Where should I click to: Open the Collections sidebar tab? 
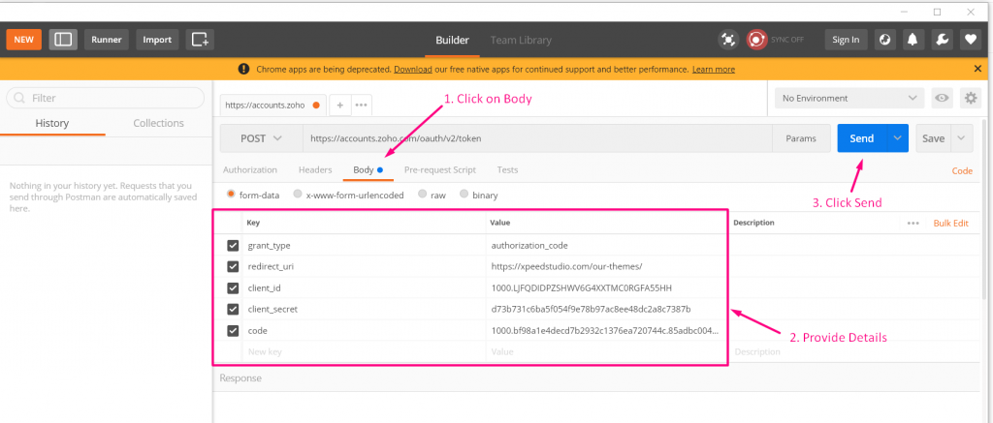pos(158,123)
